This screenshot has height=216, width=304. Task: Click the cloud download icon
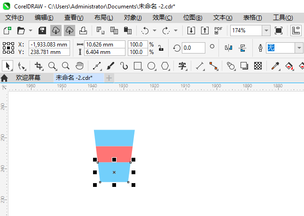[x=56, y=31]
